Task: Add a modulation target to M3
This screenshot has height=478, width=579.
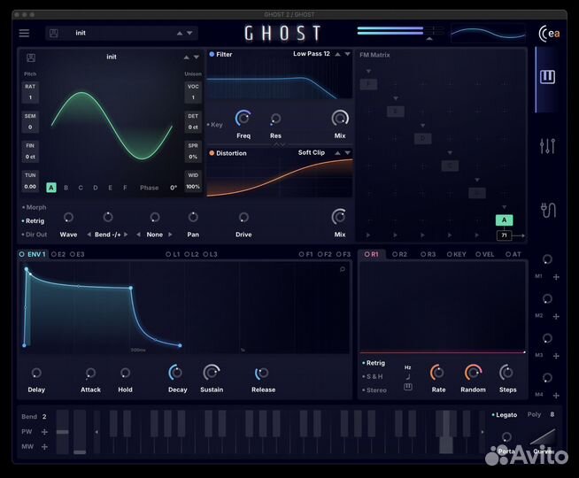Action: point(556,356)
